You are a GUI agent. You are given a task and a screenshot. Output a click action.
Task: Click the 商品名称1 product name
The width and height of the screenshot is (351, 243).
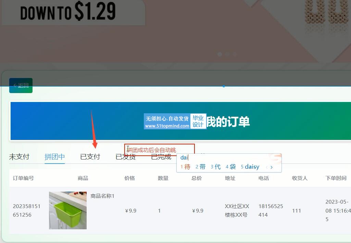coord(102,196)
